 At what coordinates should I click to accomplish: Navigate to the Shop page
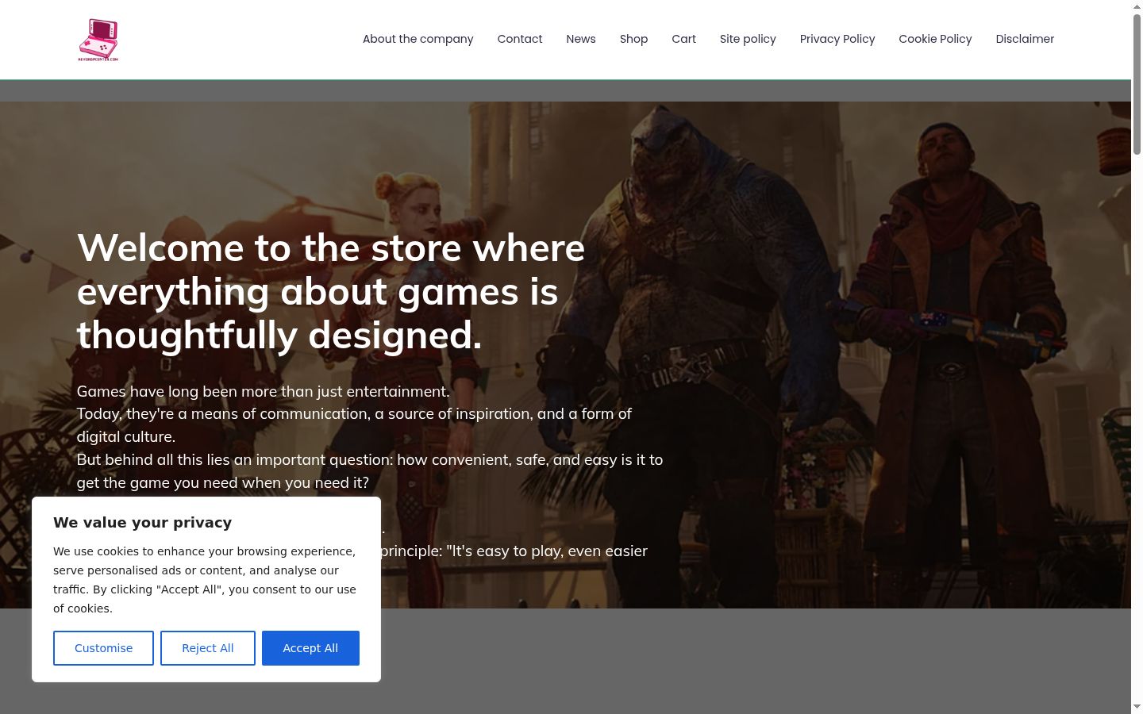point(634,39)
